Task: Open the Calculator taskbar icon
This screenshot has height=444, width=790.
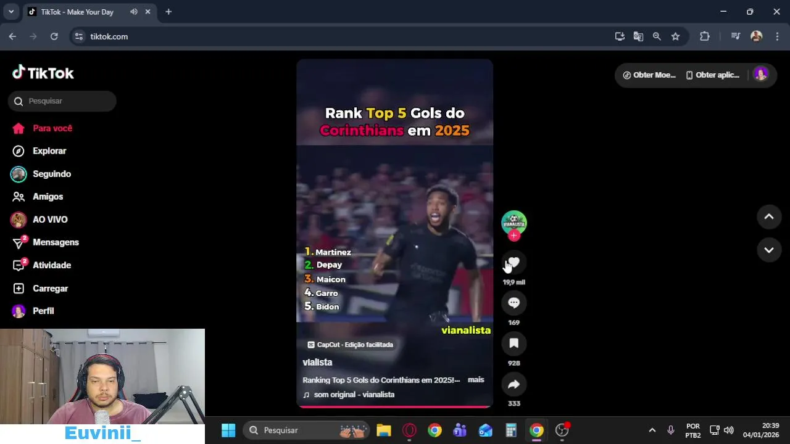Action: [510, 430]
